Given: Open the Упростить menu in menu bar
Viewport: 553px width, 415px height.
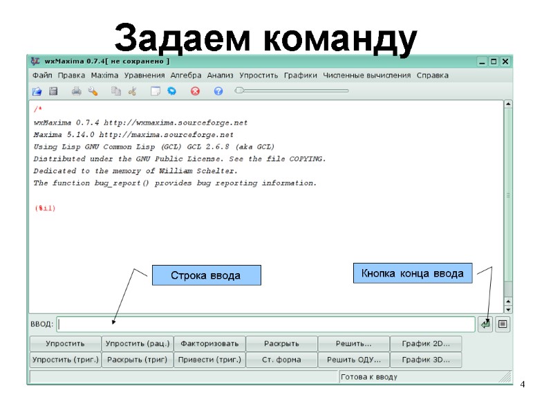Looking at the screenshot, I should [259, 75].
